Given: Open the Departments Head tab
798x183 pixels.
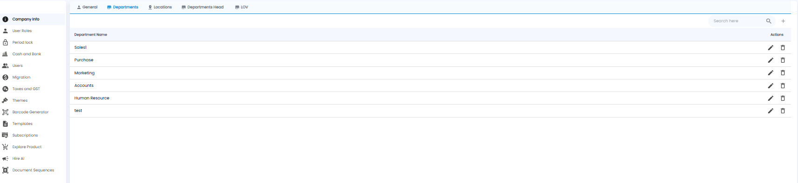Looking at the screenshot, I should pos(203,7).
